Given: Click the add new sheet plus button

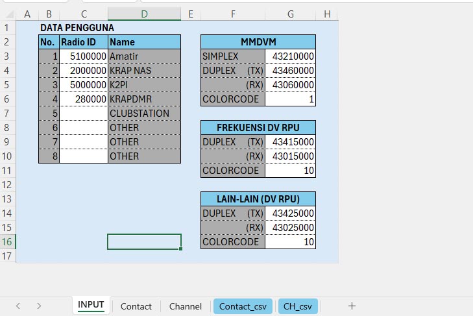Looking at the screenshot, I should tap(352, 306).
